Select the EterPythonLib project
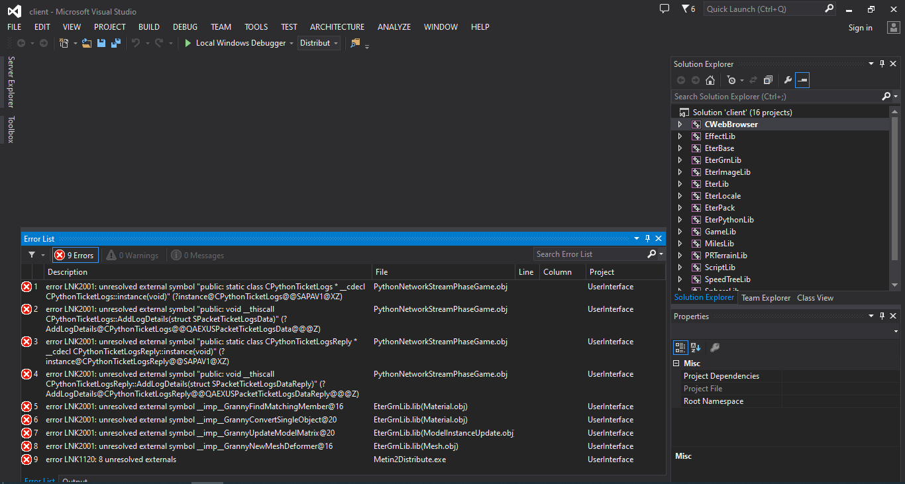The height and width of the screenshot is (484, 905). pyautogui.click(x=729, y=220)
